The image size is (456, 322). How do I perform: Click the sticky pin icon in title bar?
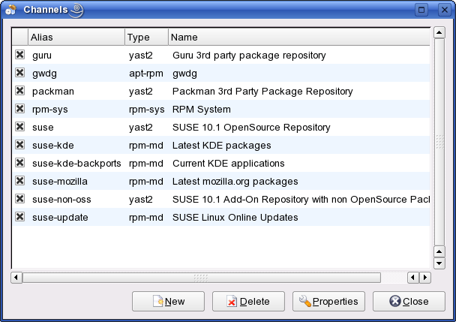tap(76, 10)
